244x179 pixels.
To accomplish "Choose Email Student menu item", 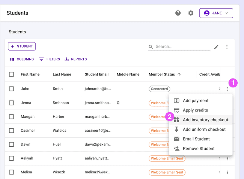I will point(201,139).
